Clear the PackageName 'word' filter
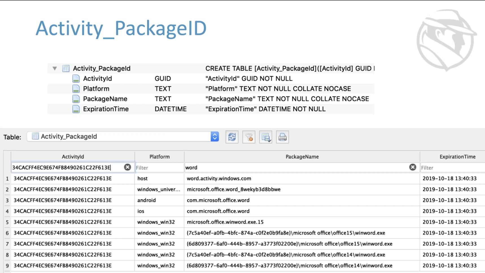Image resolution: width=485 pixels, height=273 pixels. pos(412,167)
